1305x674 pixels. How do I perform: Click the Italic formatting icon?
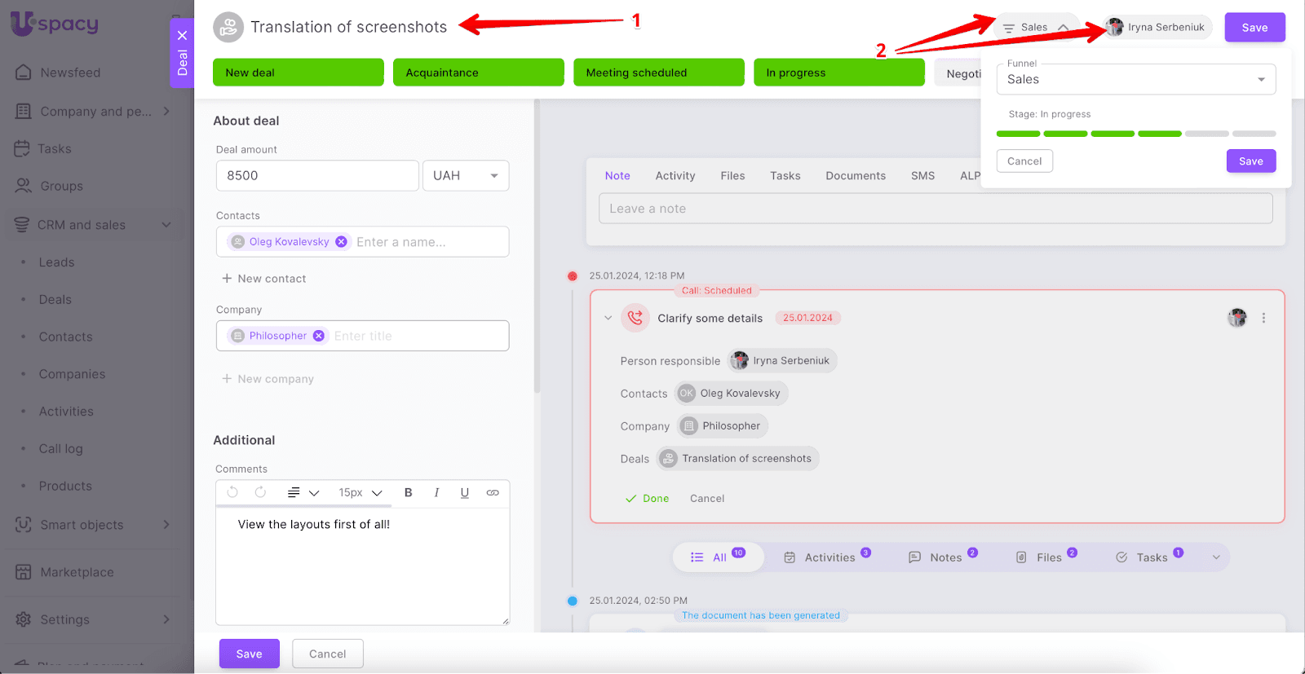click(436, 492)
